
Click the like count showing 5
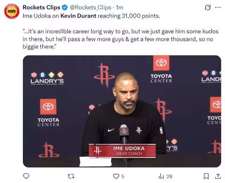click(123, 176)
